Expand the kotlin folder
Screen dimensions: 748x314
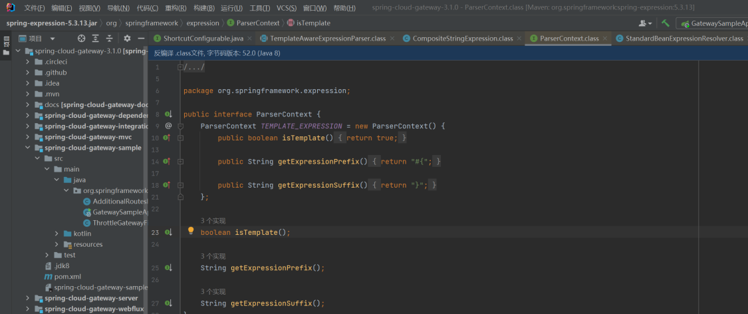click(57, 234)
